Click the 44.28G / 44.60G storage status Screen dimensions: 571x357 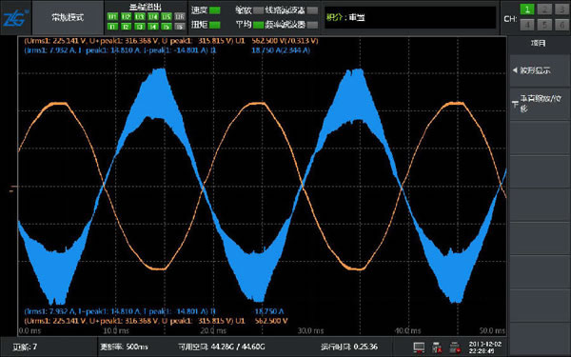point(222,347)
